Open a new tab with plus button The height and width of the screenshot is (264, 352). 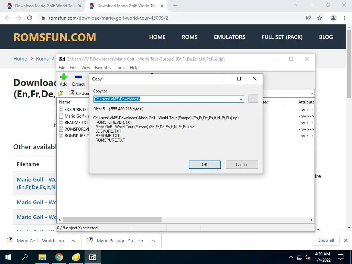tap(175, 6)
